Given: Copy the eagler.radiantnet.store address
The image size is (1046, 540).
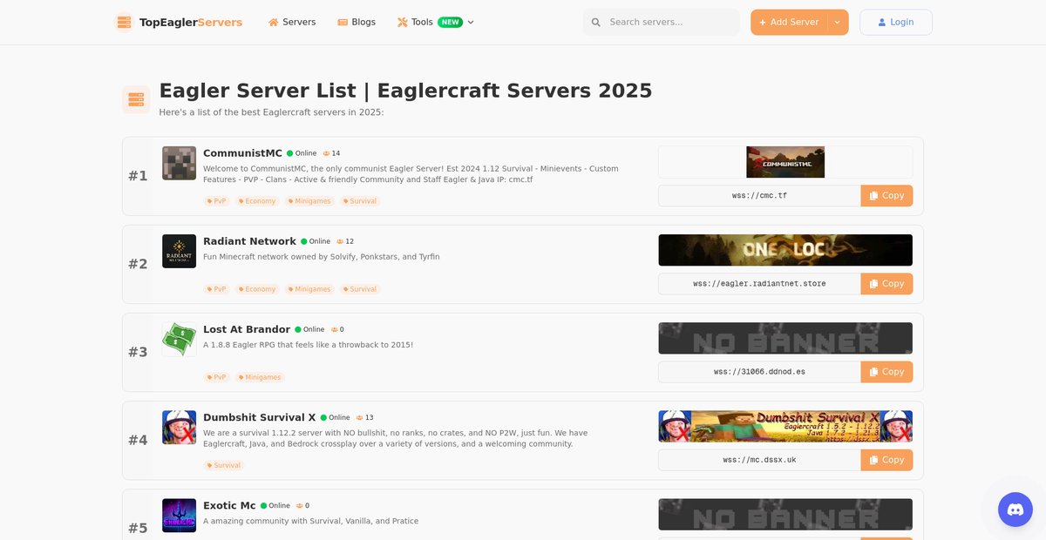Looking at the screenshot, I should [x=886, y=284].
